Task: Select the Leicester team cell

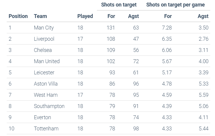Action: click(44, 73)
